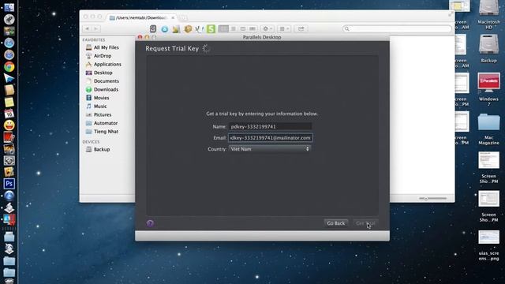Click the Finder back arrow button
The height and width of the screenshot is (284, 505).
tap(87, 28)
